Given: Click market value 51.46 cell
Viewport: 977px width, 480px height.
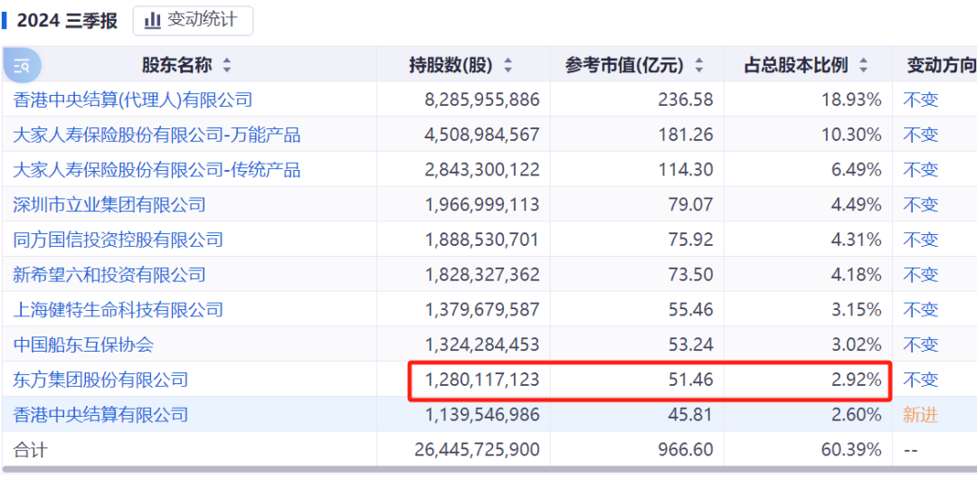Looking at the screenshot, I should [x=691, y=379].
